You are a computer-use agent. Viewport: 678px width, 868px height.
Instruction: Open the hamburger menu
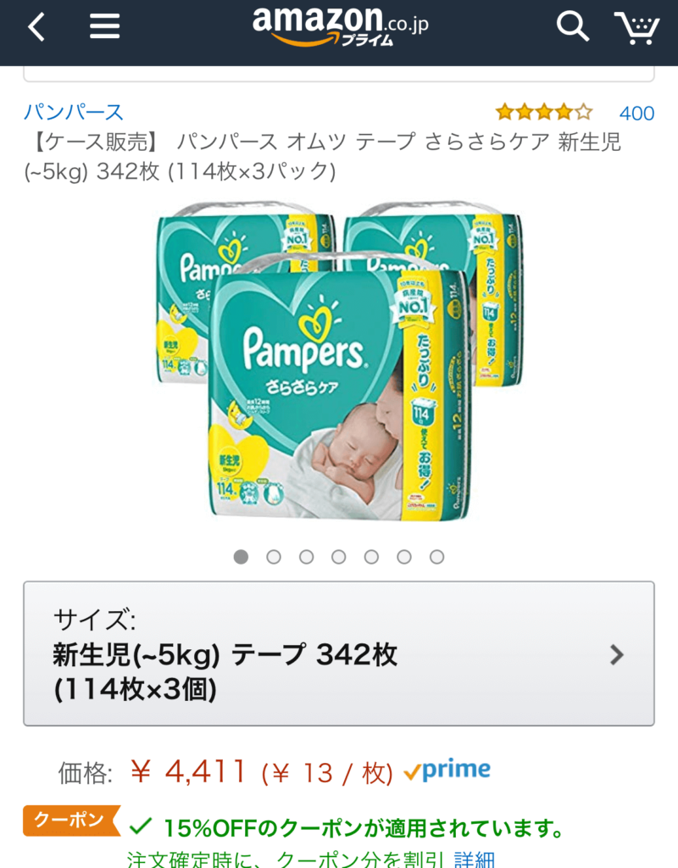104,26
